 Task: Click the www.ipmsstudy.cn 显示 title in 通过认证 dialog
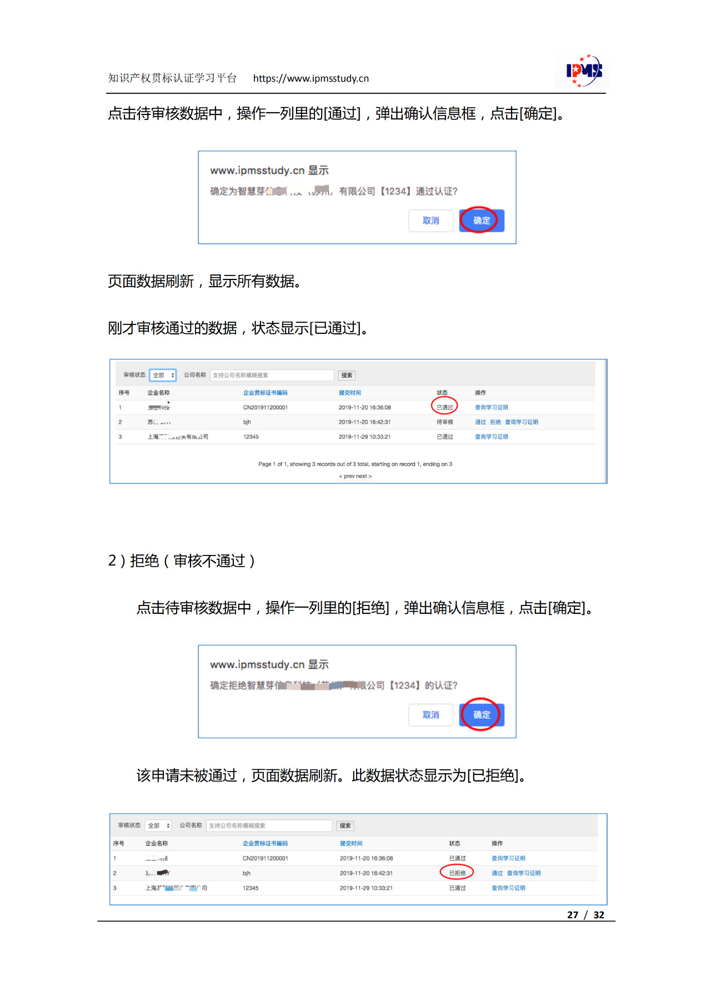coord(269,170)
